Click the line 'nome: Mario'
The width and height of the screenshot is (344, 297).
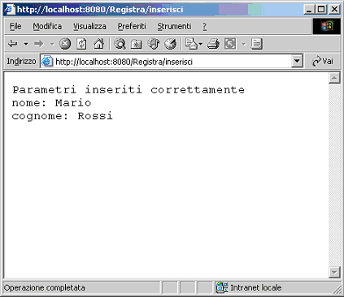click(51, 103)
